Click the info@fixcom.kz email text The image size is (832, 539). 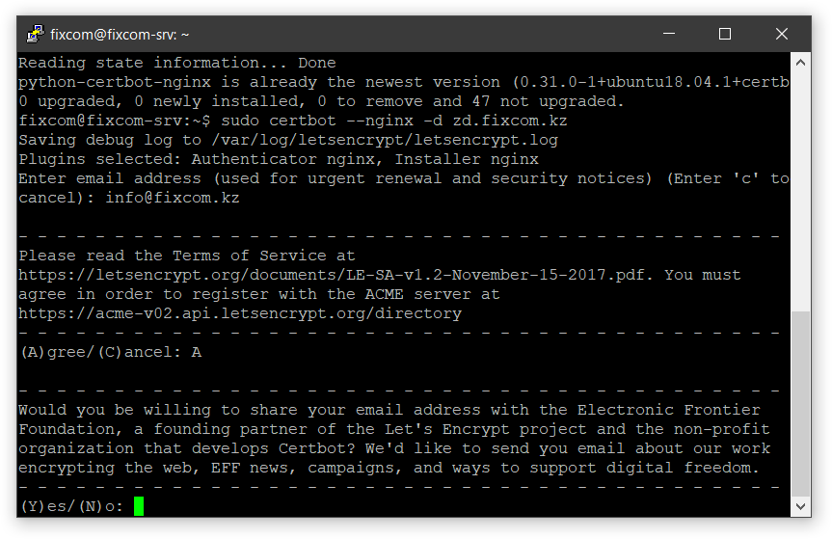point(173,198)
